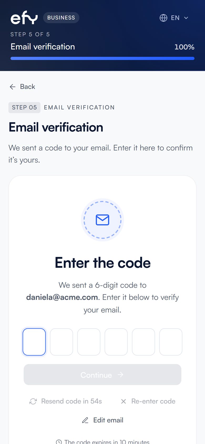205x444 pixels.
Task: Select the third code digit box
Action: coord(89,342)
